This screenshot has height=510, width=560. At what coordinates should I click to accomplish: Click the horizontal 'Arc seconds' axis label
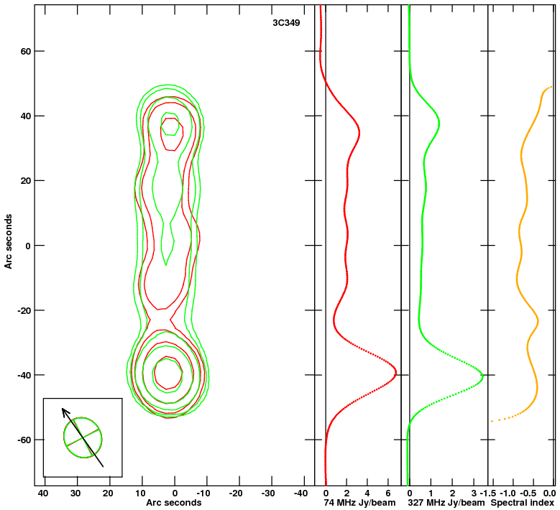click(x=173, y=503)
